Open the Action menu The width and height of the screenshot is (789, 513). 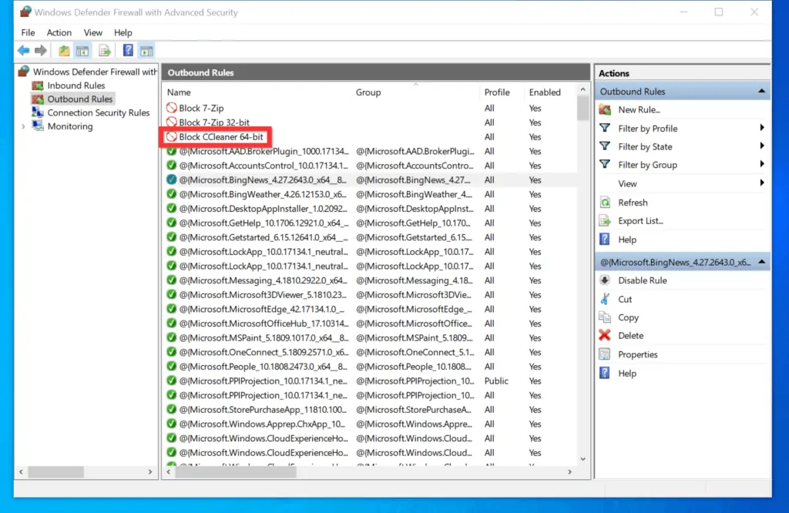coord(59,32)
